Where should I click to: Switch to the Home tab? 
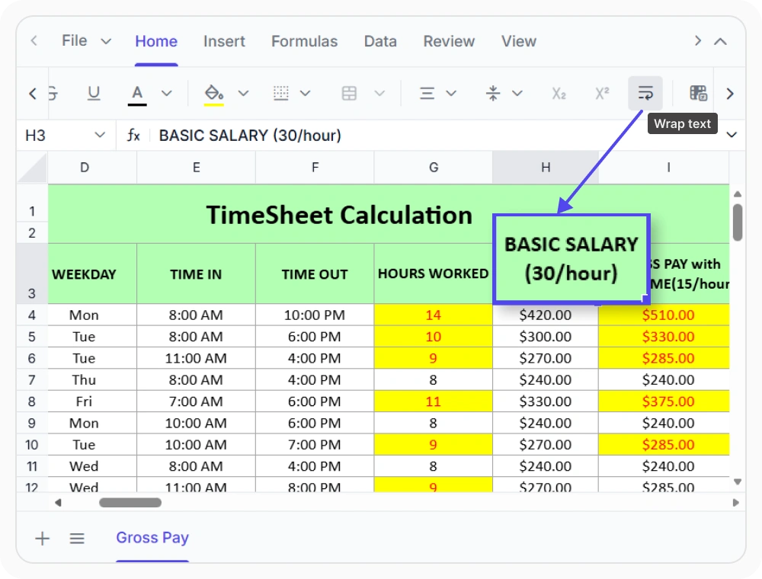point(156,41)
